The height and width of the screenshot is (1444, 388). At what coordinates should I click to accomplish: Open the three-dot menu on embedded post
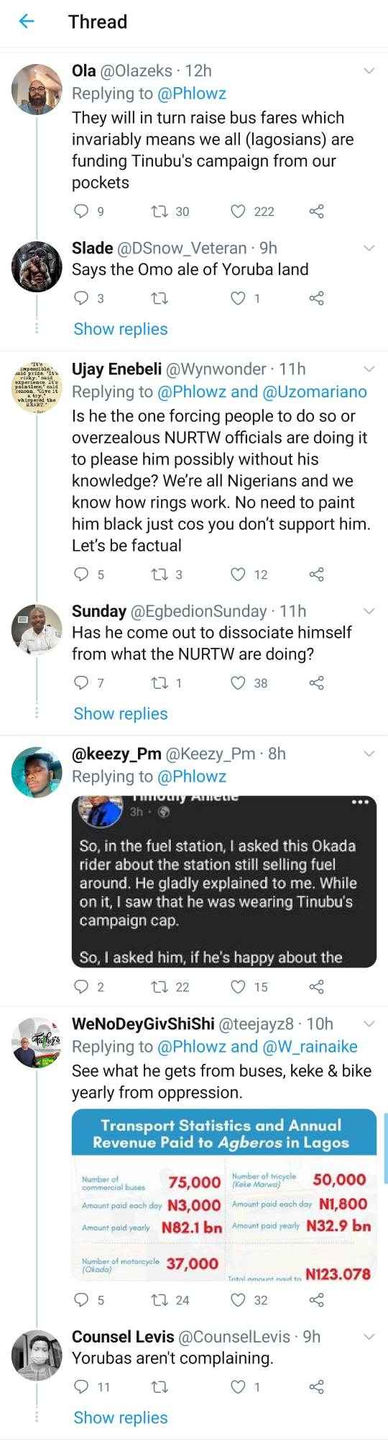[x=360, y=803]
